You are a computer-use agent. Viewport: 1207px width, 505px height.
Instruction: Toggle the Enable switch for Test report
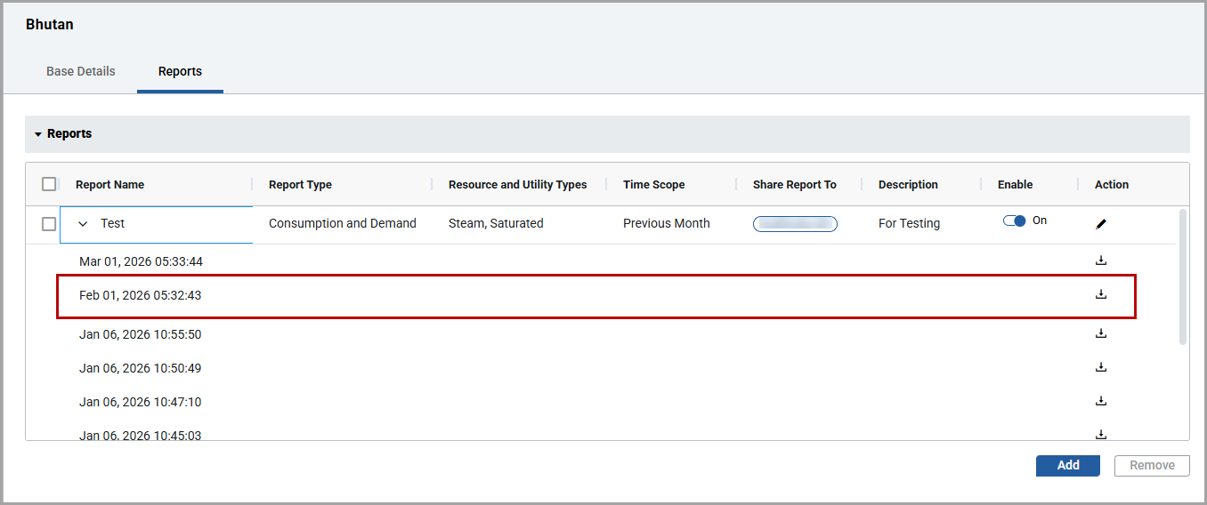pos(1015,220)
